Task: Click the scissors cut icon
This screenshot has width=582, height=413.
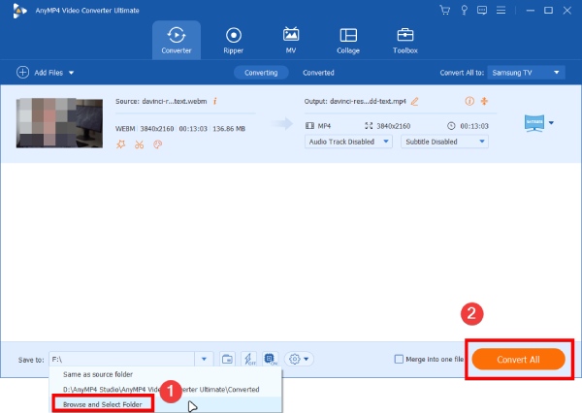Action: [140, 144]
